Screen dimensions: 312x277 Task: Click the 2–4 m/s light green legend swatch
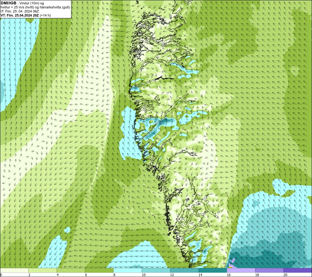point(42,270)
